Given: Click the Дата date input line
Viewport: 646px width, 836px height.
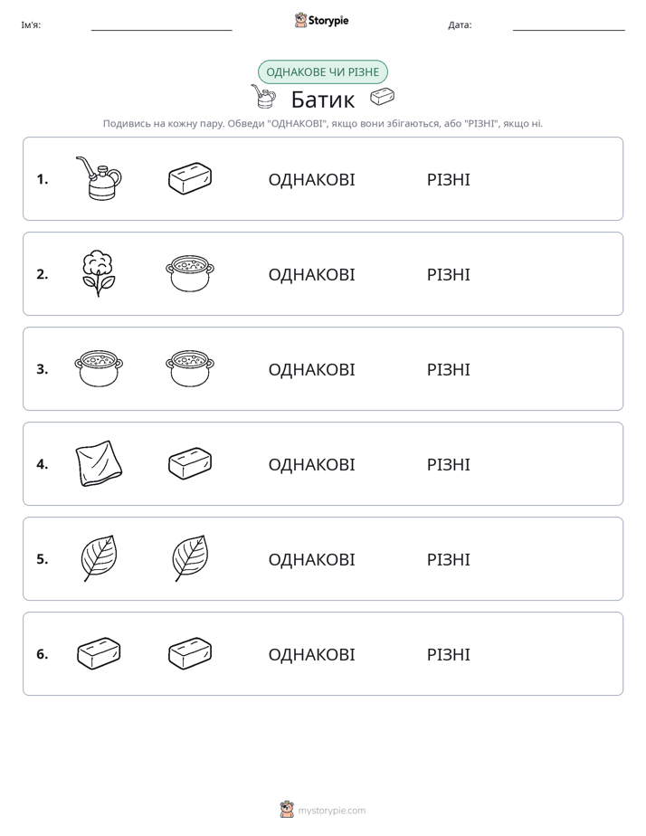Looking at the screenshot, I should 569,26.
